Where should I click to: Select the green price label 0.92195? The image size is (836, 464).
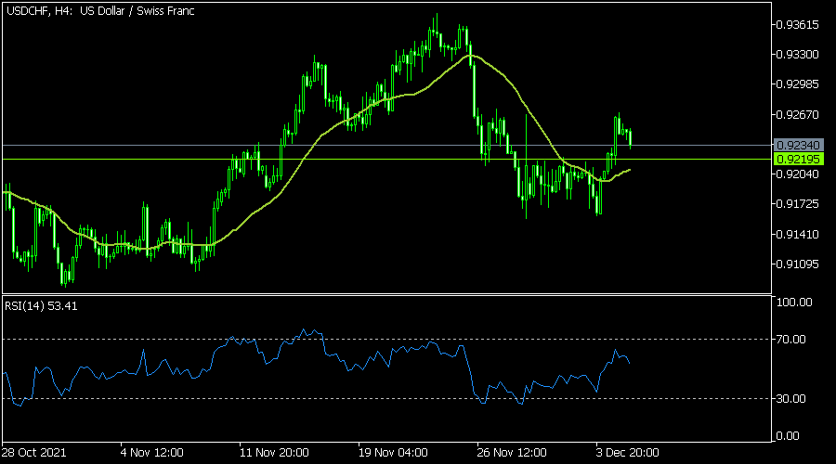tap(798, 160)
